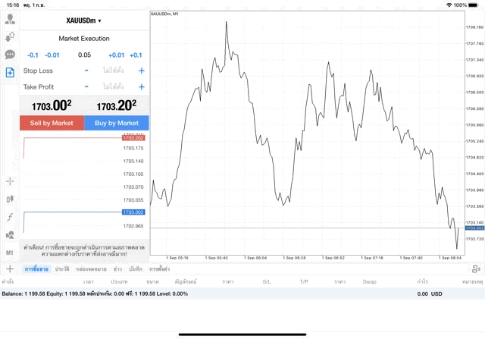
Task: Increase Stop Loss with plus stepper
Action: pos(141,71)
